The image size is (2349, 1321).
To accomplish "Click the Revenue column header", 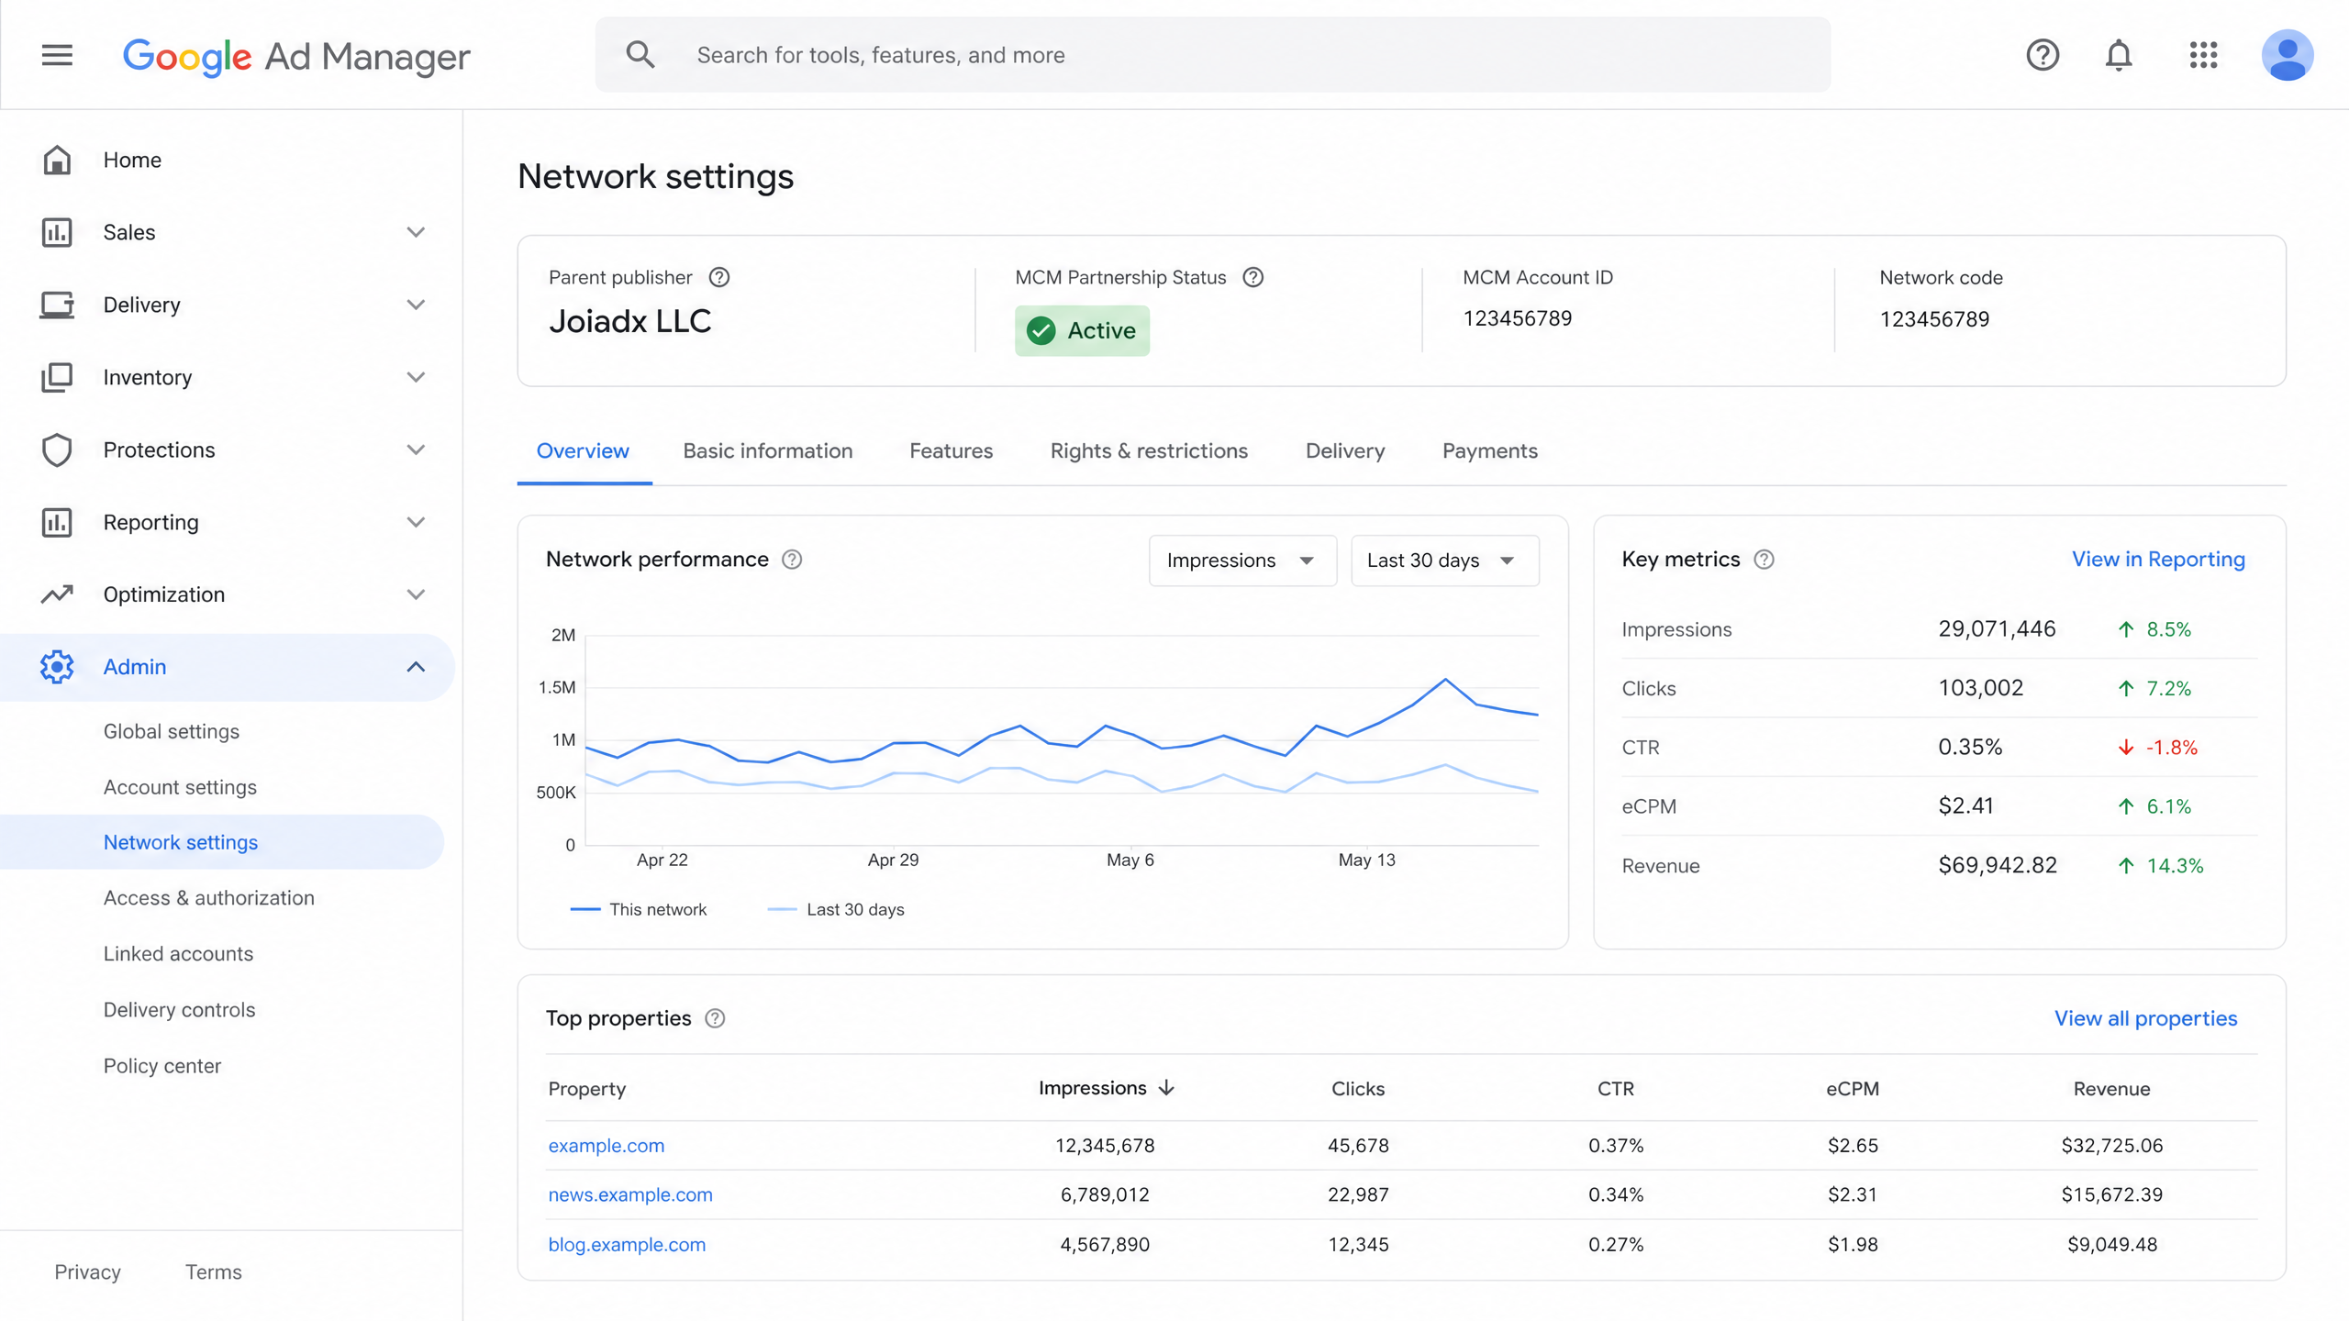I will (x=2111, y=1089).
